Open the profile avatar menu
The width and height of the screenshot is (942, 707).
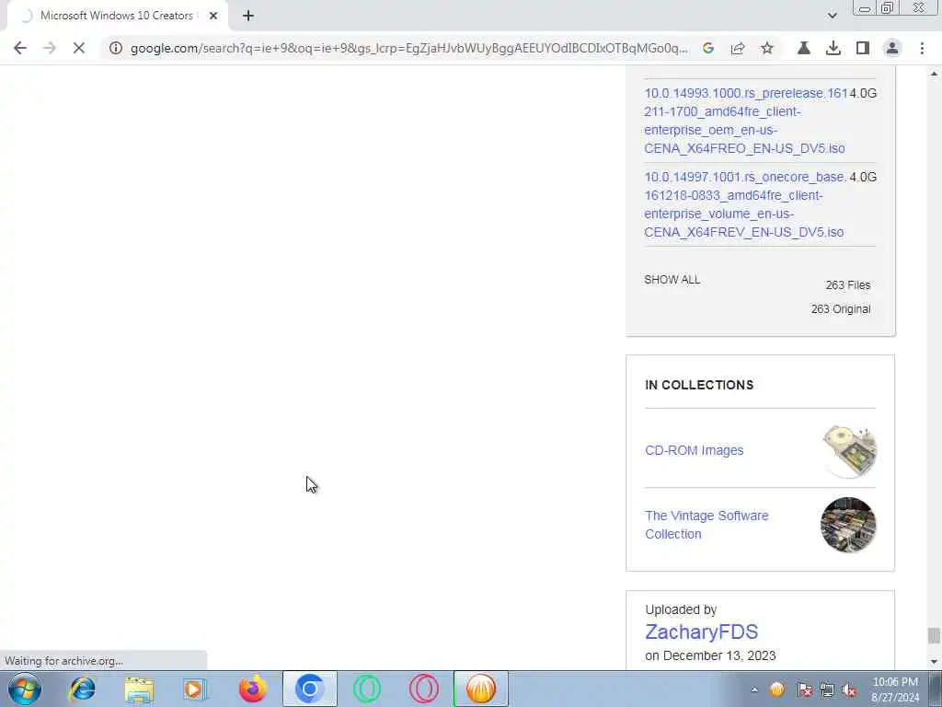coord(892,48)
